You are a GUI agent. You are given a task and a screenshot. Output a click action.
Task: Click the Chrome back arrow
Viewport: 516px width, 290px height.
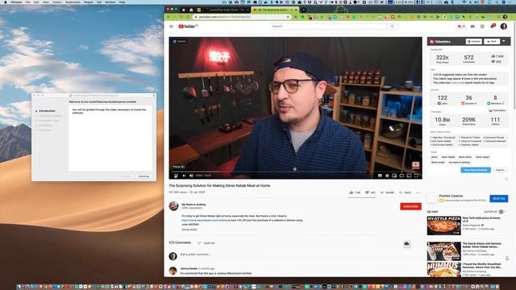[x=169, y=17]
